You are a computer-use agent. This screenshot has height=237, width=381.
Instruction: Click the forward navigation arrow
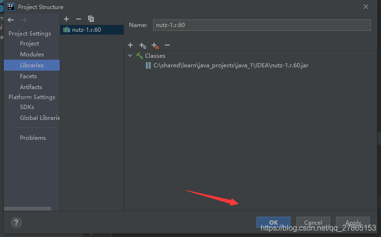pos(23,20)
